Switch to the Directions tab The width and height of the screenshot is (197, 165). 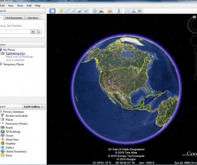pos(33,18)
